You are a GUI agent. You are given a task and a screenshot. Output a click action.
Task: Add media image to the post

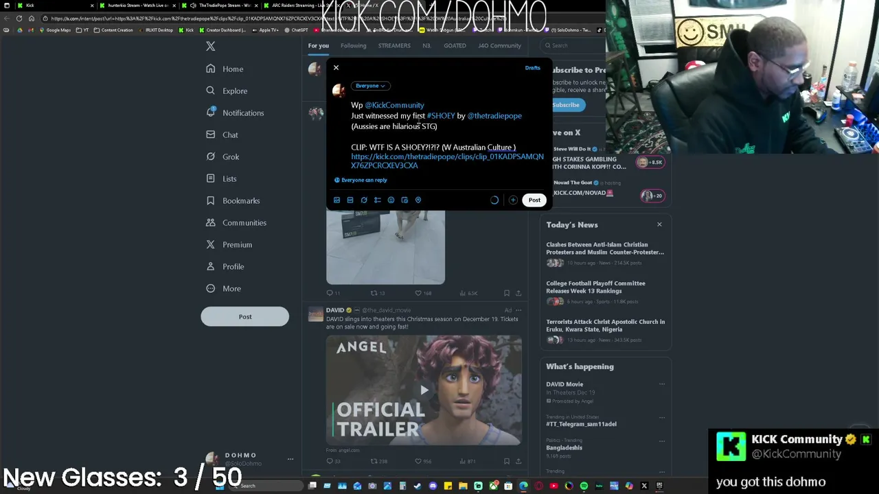coord(336,200)
